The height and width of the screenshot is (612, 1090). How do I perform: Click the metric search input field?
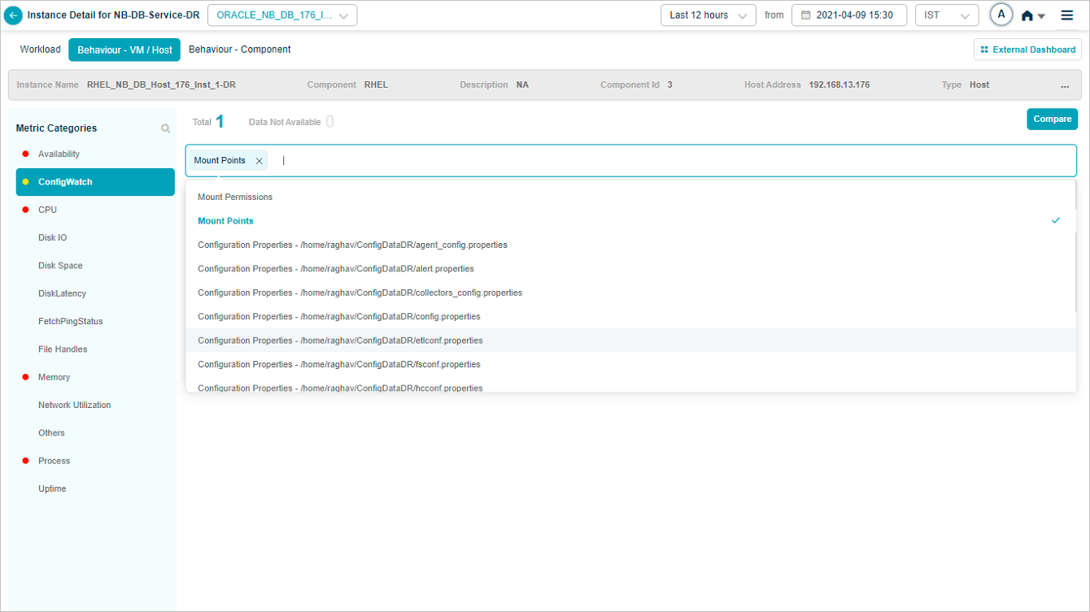(651, 161)
